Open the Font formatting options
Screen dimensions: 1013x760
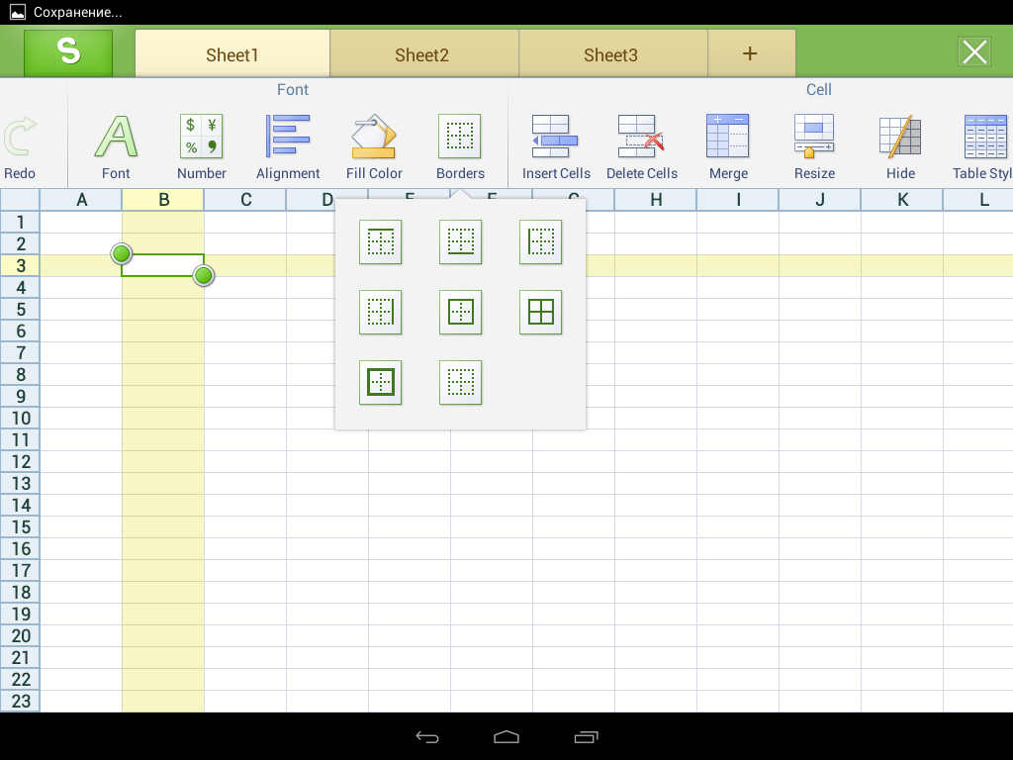(116, 145)
